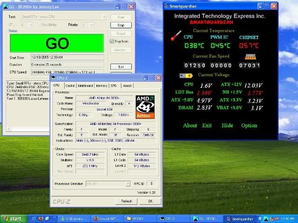The width and height of the screenshot is (298, 223).
Task: Click Hide in Smartguardian
Action: [x=227, y=125]
